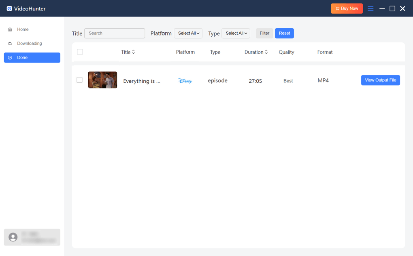
Task: Click the Duration column header label
Action: (253, 52)
